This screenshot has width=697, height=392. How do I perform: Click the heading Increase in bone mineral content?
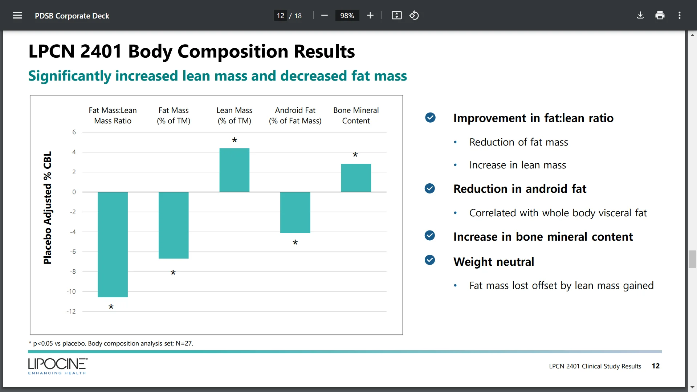point(543,237)
